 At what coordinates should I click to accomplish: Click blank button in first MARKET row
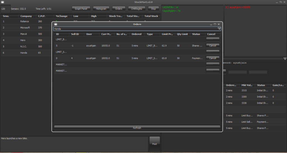tap(213, 64)
